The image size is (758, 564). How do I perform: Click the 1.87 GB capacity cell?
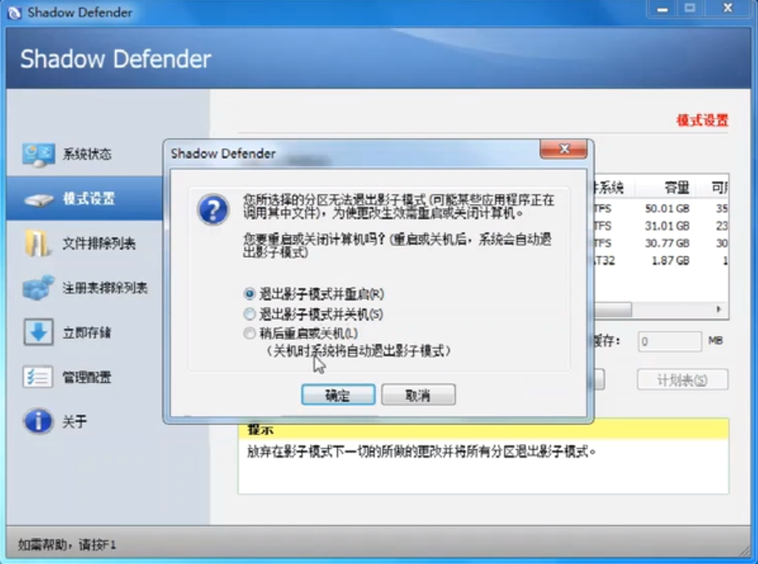670,260
